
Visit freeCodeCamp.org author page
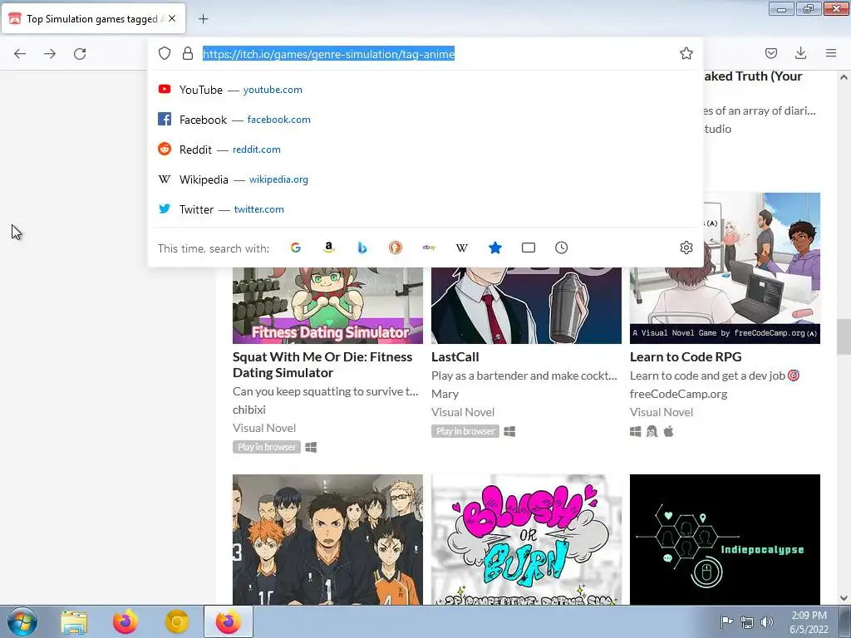[x=678, y=394]
